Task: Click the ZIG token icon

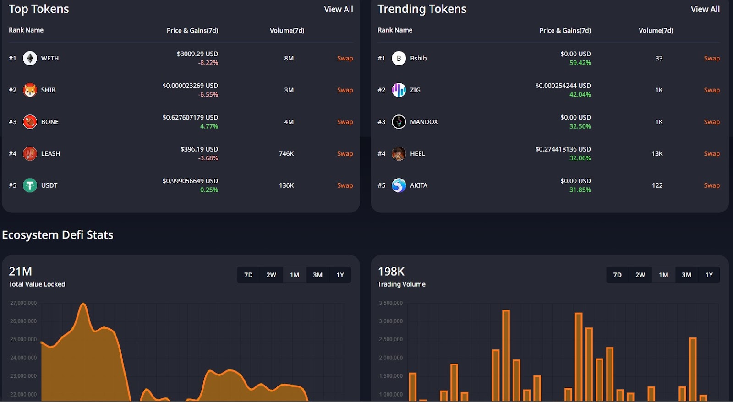Action: point(399,90)
